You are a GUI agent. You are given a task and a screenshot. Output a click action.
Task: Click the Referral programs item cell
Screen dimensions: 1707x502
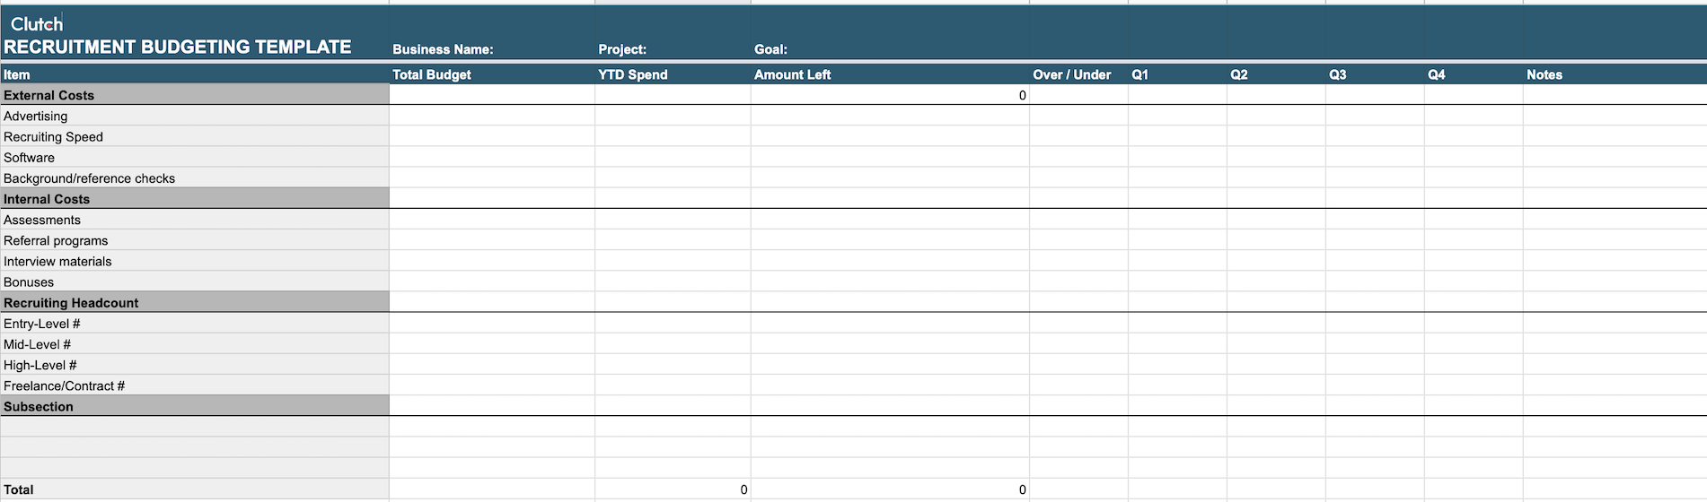coord(56,240)
